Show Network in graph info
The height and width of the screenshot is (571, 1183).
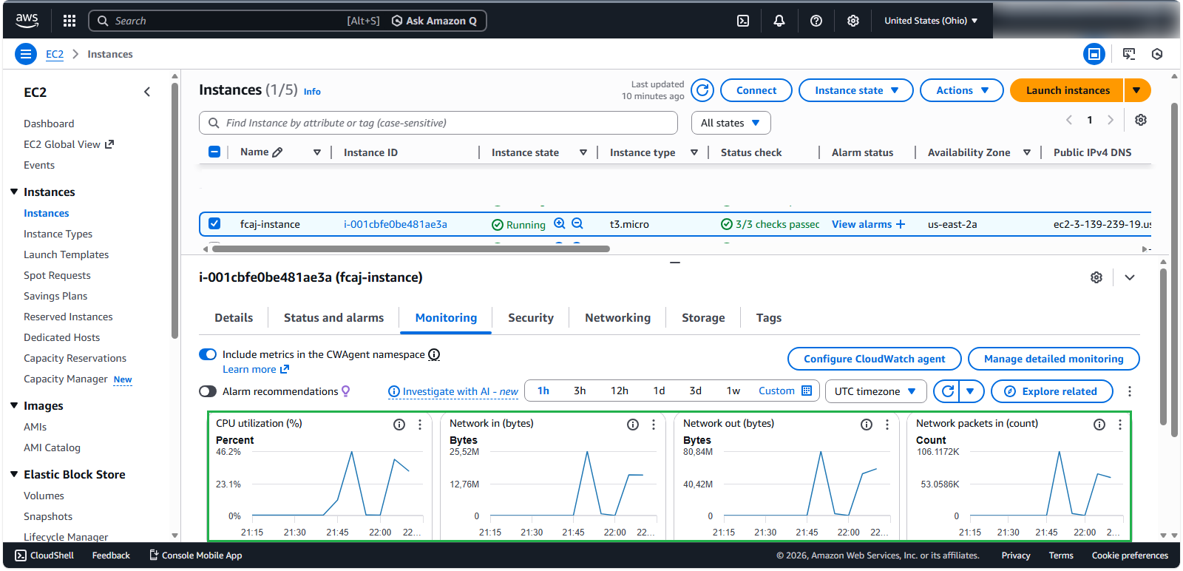pos(633,425)
